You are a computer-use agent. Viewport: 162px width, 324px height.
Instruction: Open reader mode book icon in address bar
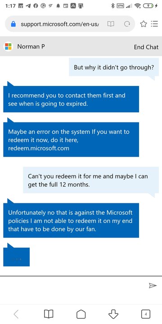click(111, 24)
